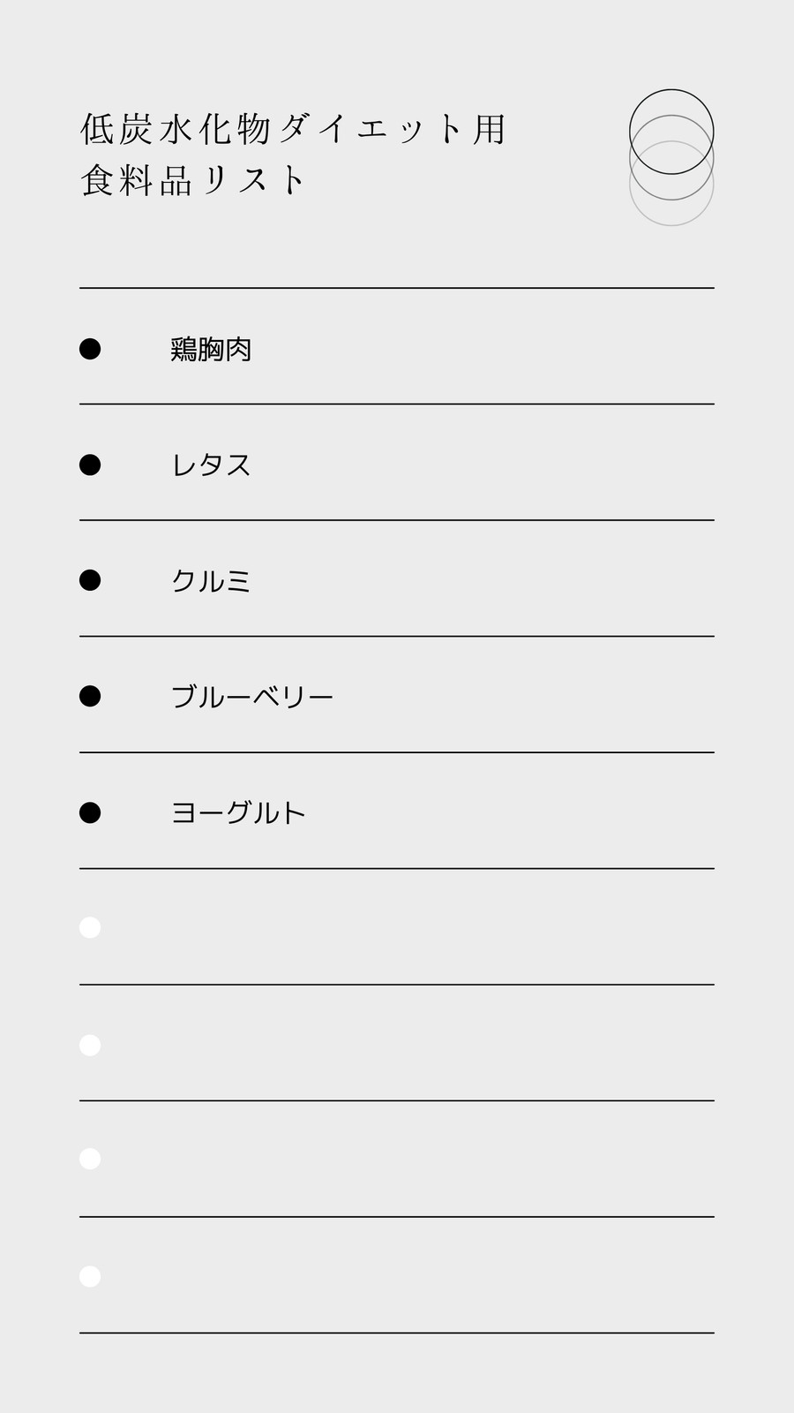Click the third empty white bullet

click(x=90, y=1159)
